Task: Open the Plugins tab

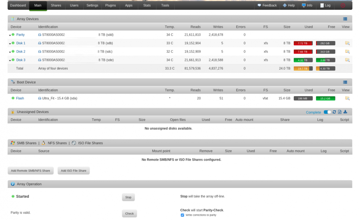Action: click(111, 5)
